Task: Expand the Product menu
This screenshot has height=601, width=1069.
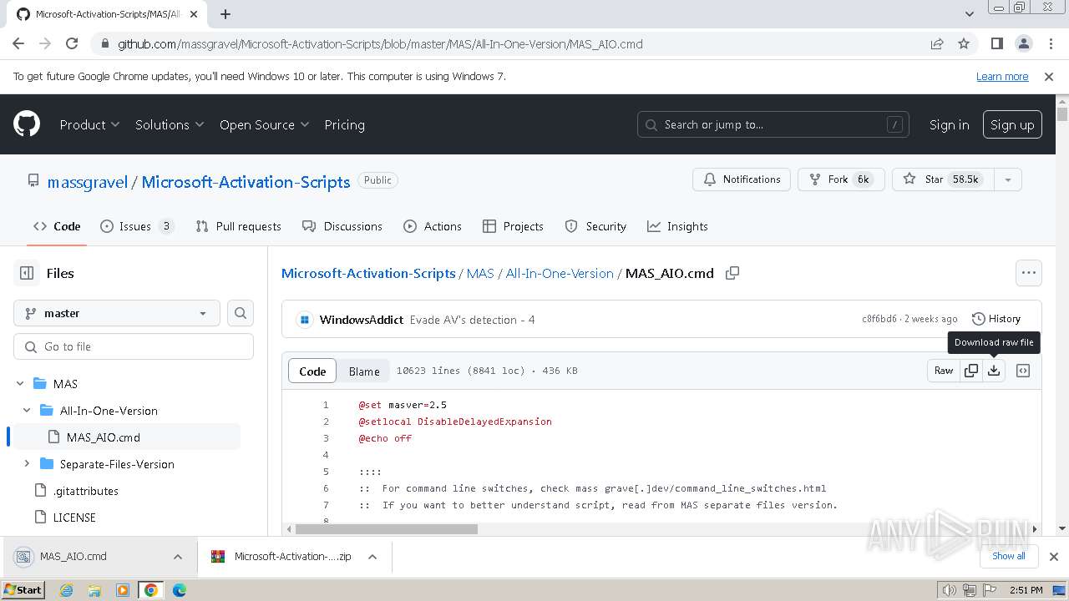Action: coord(89,124)
